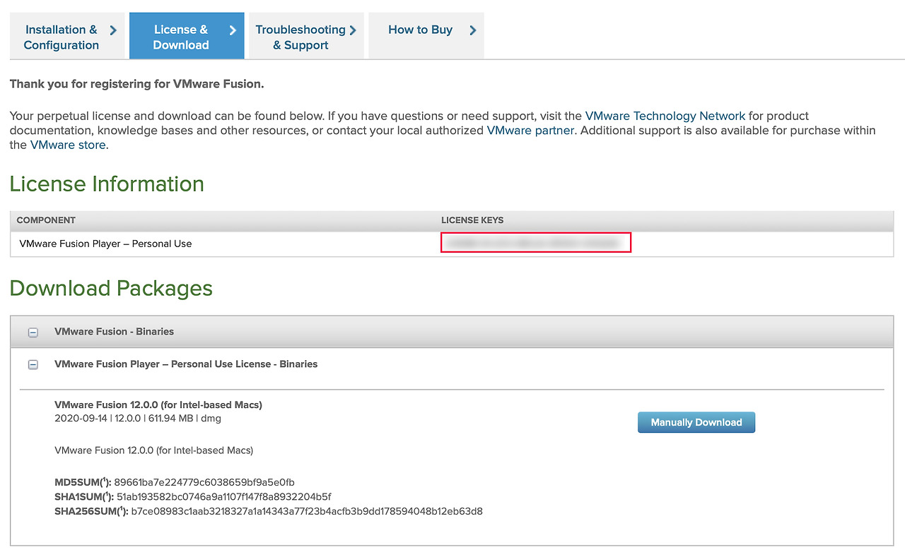Select the License & Download tab
This screenshot has width=905, height=557.
(187, 36)
